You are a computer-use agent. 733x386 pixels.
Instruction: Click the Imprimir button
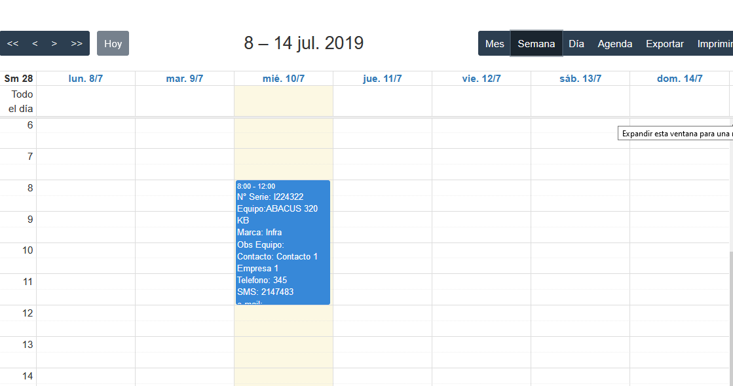point(715,43)
